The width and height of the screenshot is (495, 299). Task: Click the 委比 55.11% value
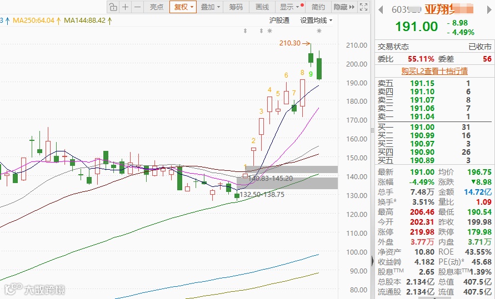tap(421, 59)
